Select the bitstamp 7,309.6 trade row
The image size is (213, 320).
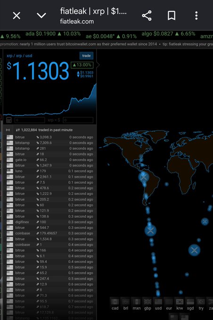(50, 143)
